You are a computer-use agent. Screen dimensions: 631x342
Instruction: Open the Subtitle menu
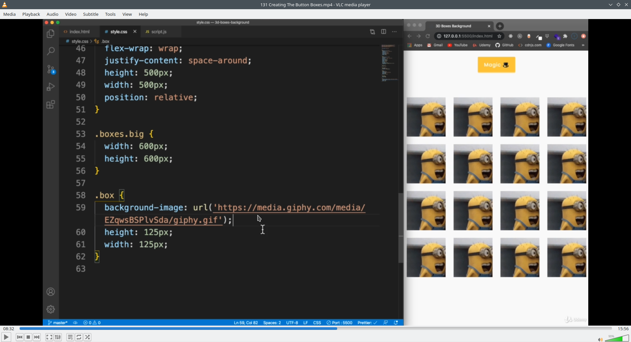click(91, 14)
